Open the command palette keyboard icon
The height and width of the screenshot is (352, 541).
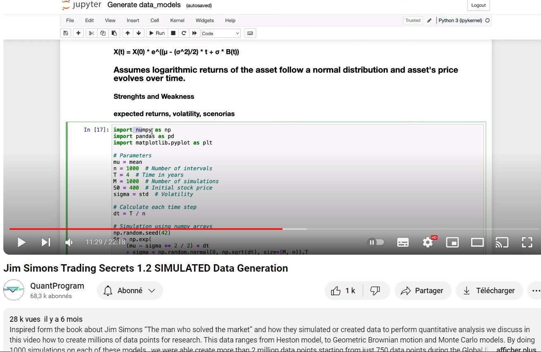(x=250, y=33)
